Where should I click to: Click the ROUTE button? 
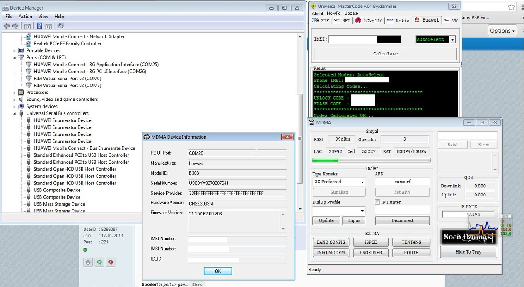pos(411,253)
